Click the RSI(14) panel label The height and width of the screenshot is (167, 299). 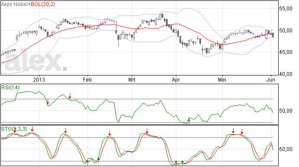(10, 88)
